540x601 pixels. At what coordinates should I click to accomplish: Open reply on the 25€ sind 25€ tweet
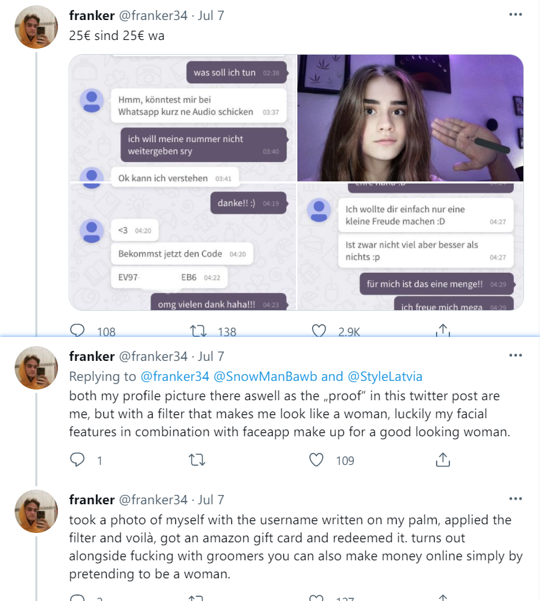pyautogui.click(x=77, y=330)
